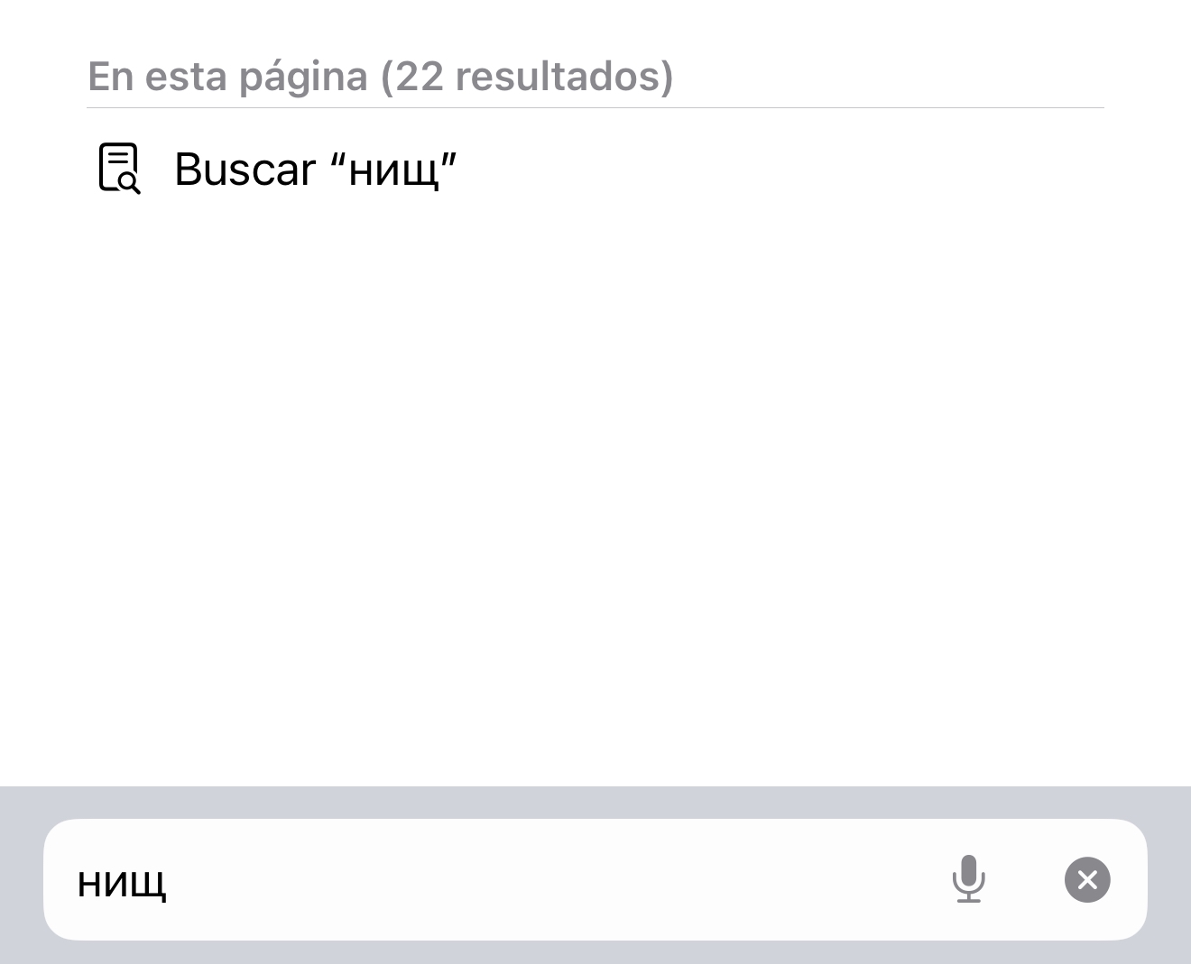
Task: Clear the search text with the X button
Action: [1087, 879]
